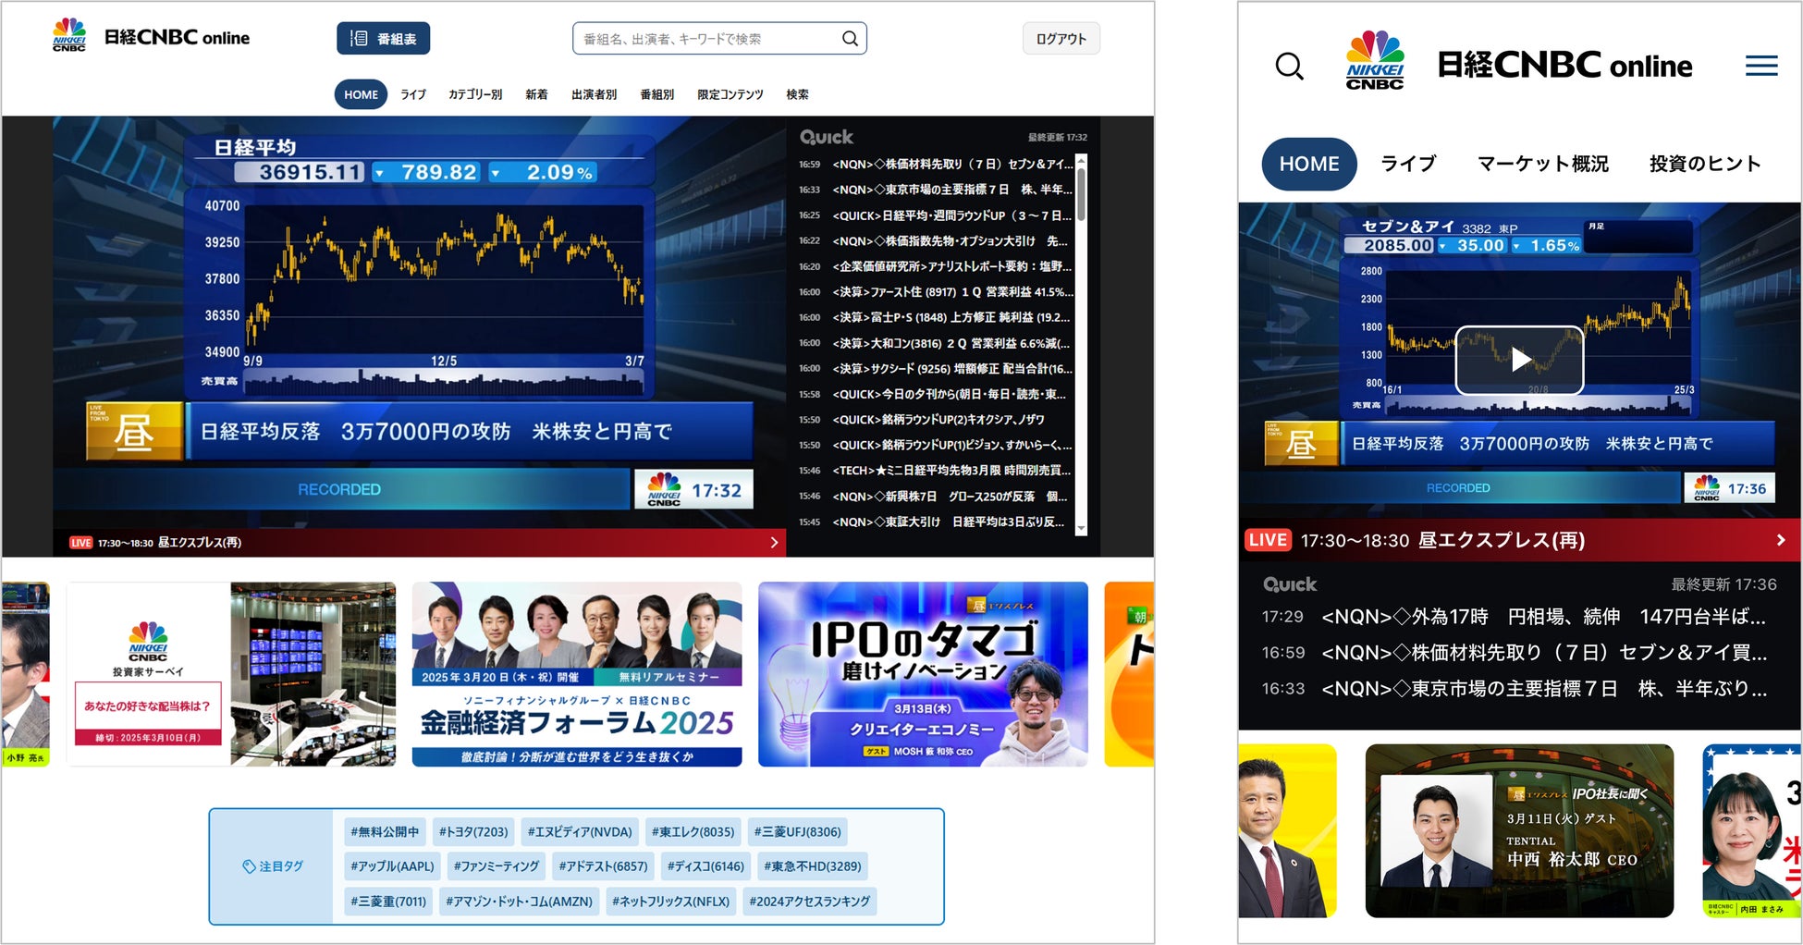
Task: Open 出演者別 in the desktop navigation
Action: [x=594, y=94]
